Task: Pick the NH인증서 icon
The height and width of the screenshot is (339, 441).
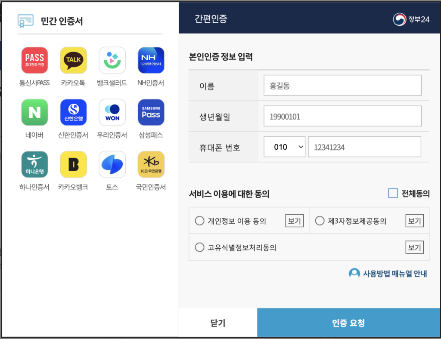Action: tap(151, 60)
